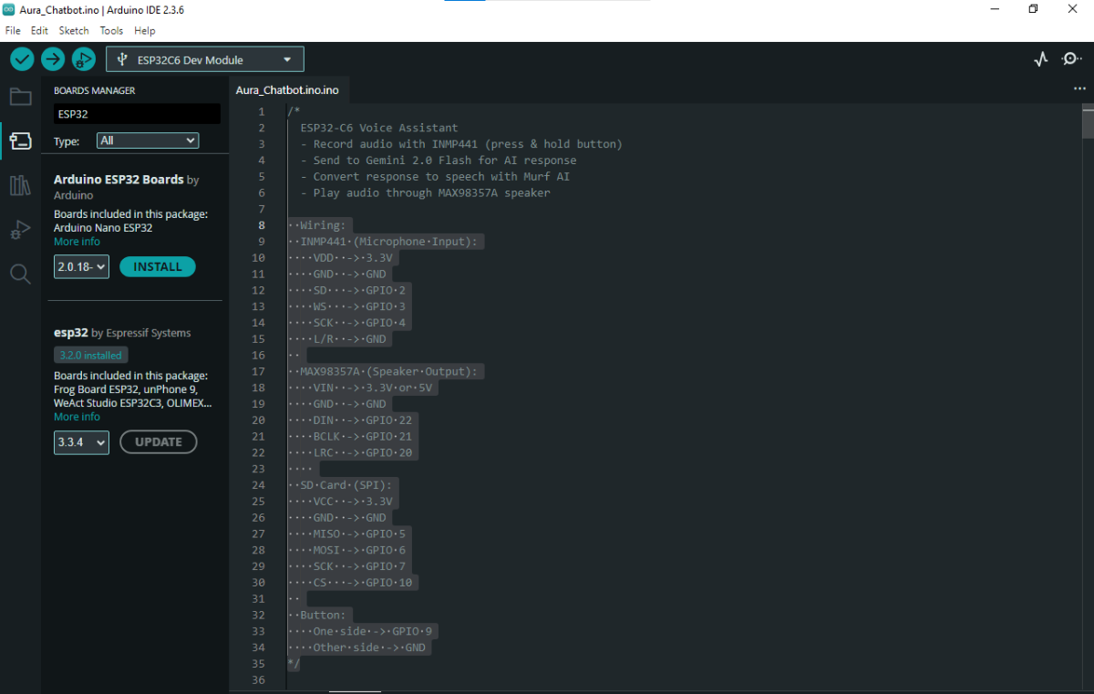Open the Library Manager books icon
Viewport: 1094px width, 694px height.
coord(20,185)
